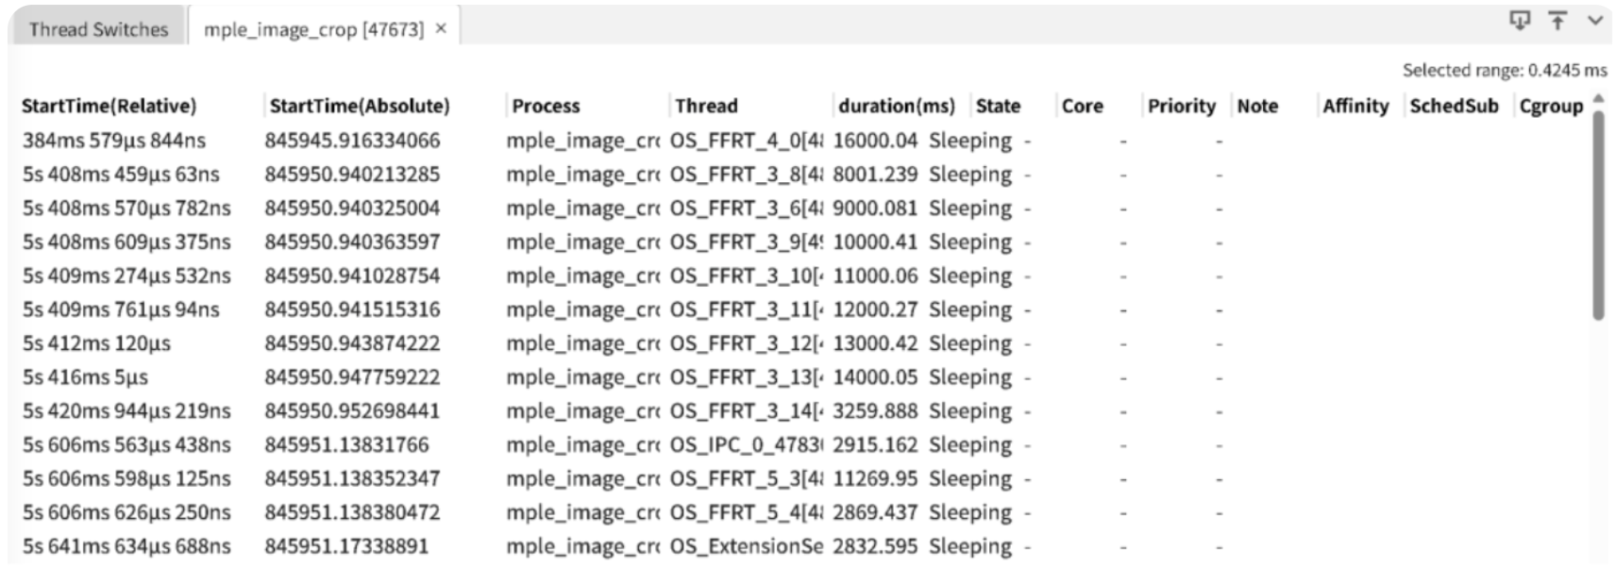Click the Priority column header
The height and width of the screenshot is (583, 1616).
pyautogui.click(x=1182, y=106)
